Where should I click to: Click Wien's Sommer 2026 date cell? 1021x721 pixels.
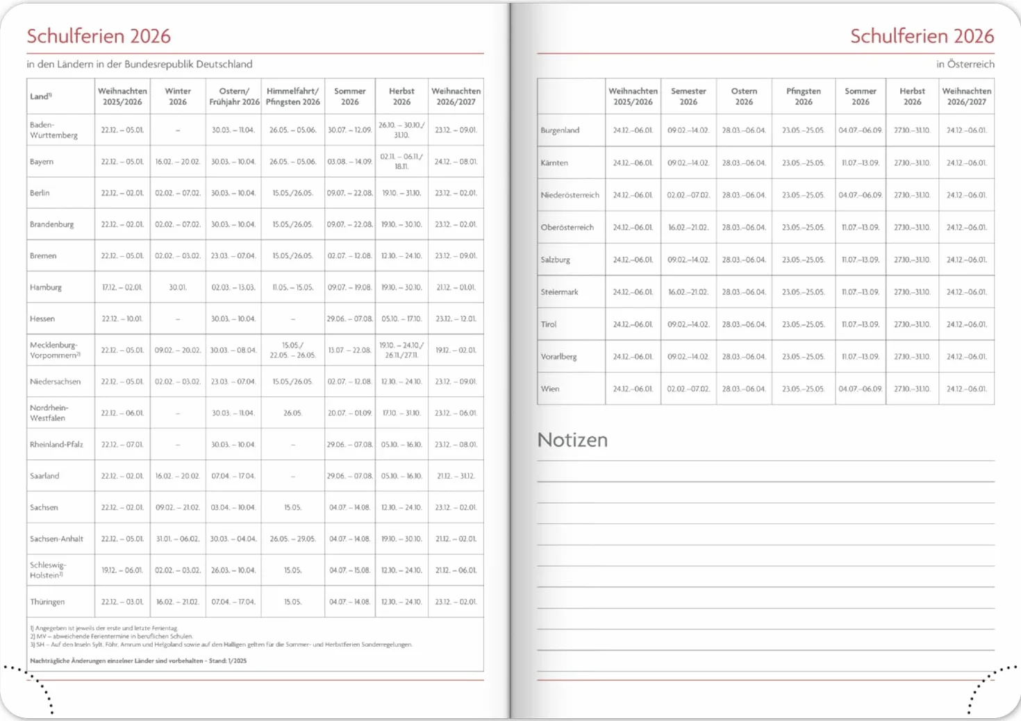pyautogui.click(x=860, y=389)
